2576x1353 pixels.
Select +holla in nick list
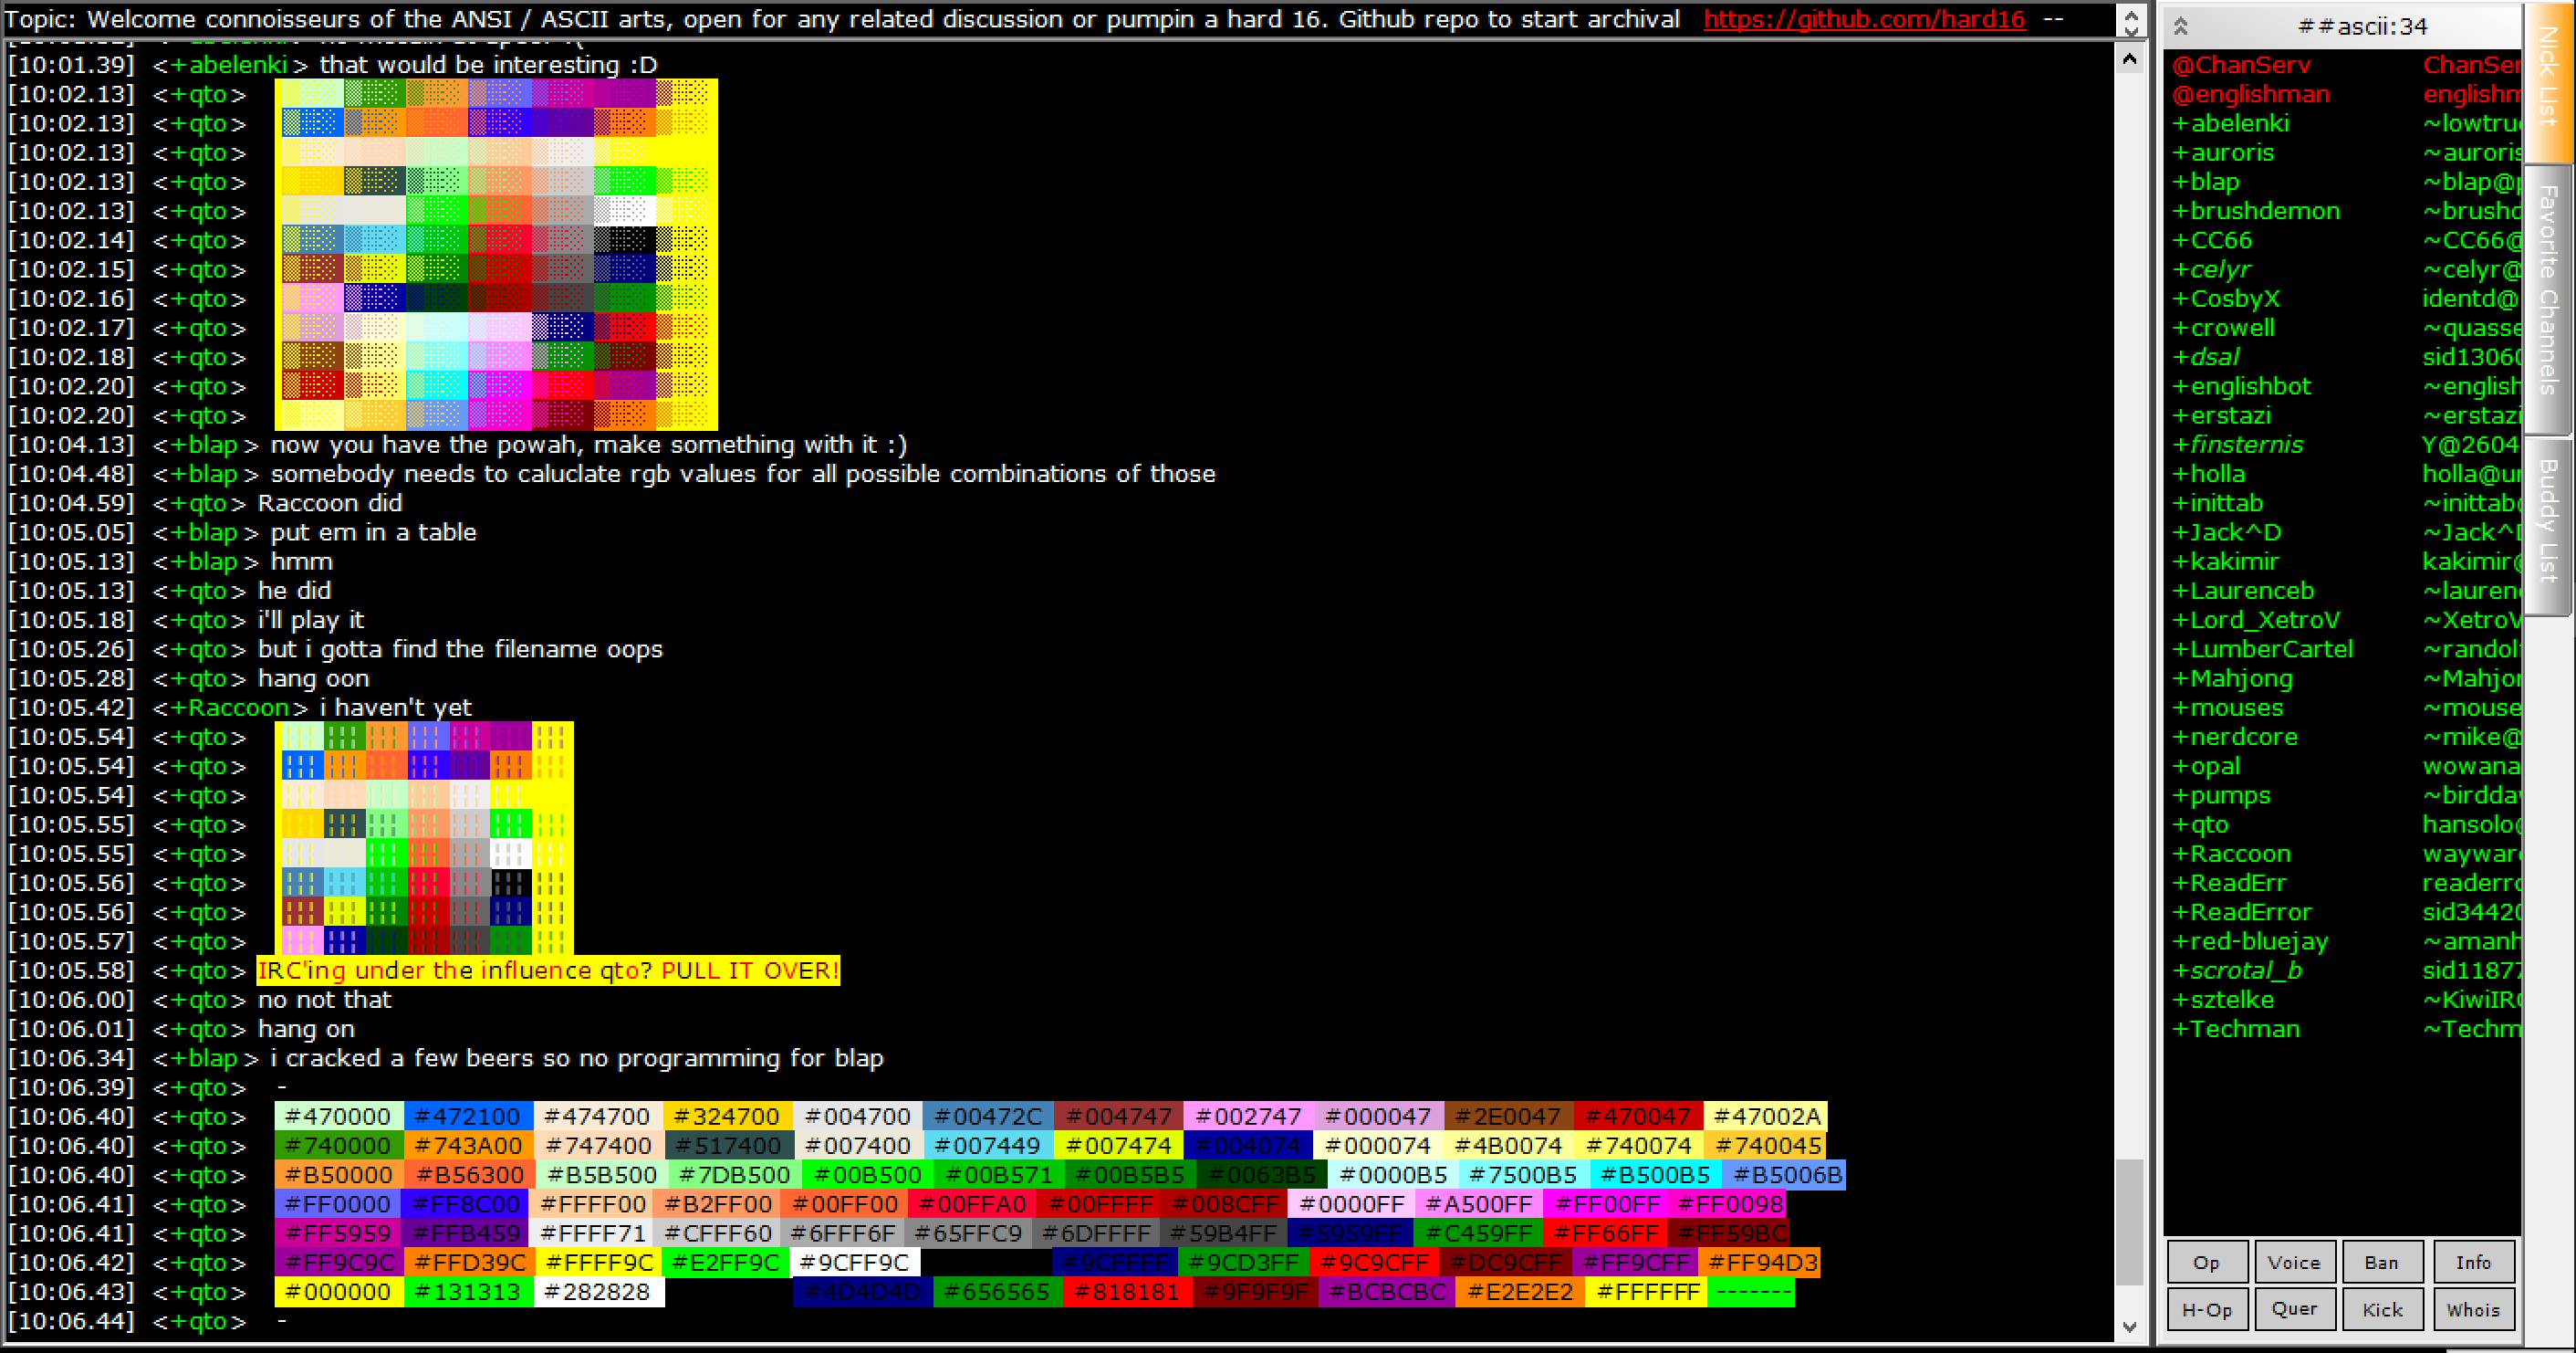2208,475
